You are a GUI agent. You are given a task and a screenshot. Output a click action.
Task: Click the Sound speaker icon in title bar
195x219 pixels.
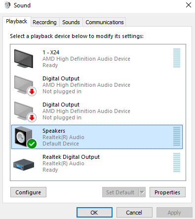[x=7, y=5]
